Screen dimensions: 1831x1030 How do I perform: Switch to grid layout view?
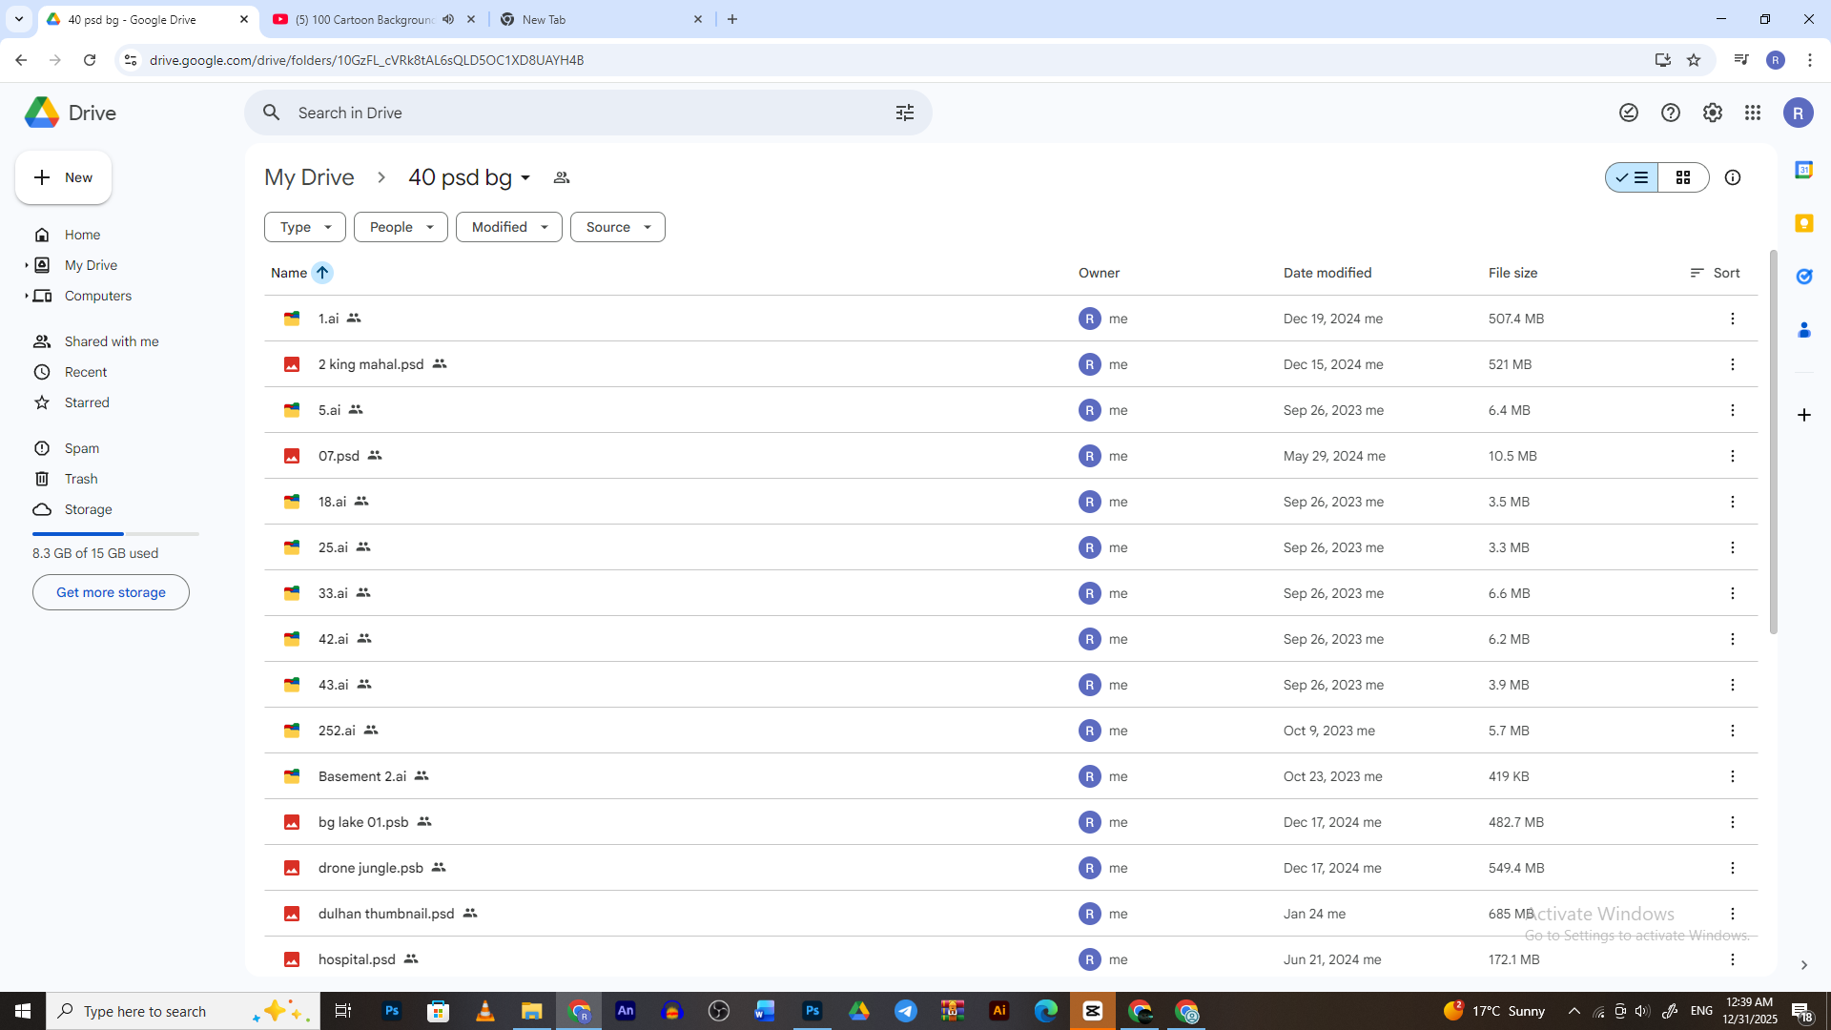point(1683,177)
